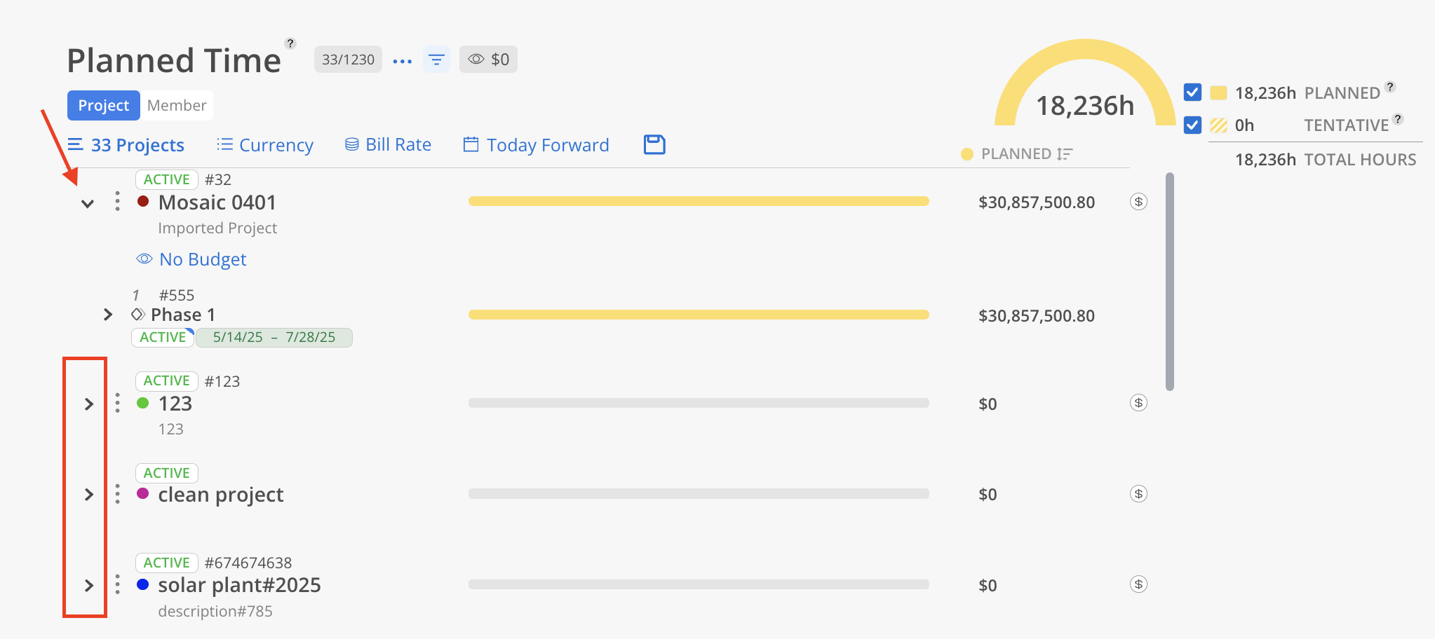Open the kebab menu for solar plant#2025

pos(117,584)
